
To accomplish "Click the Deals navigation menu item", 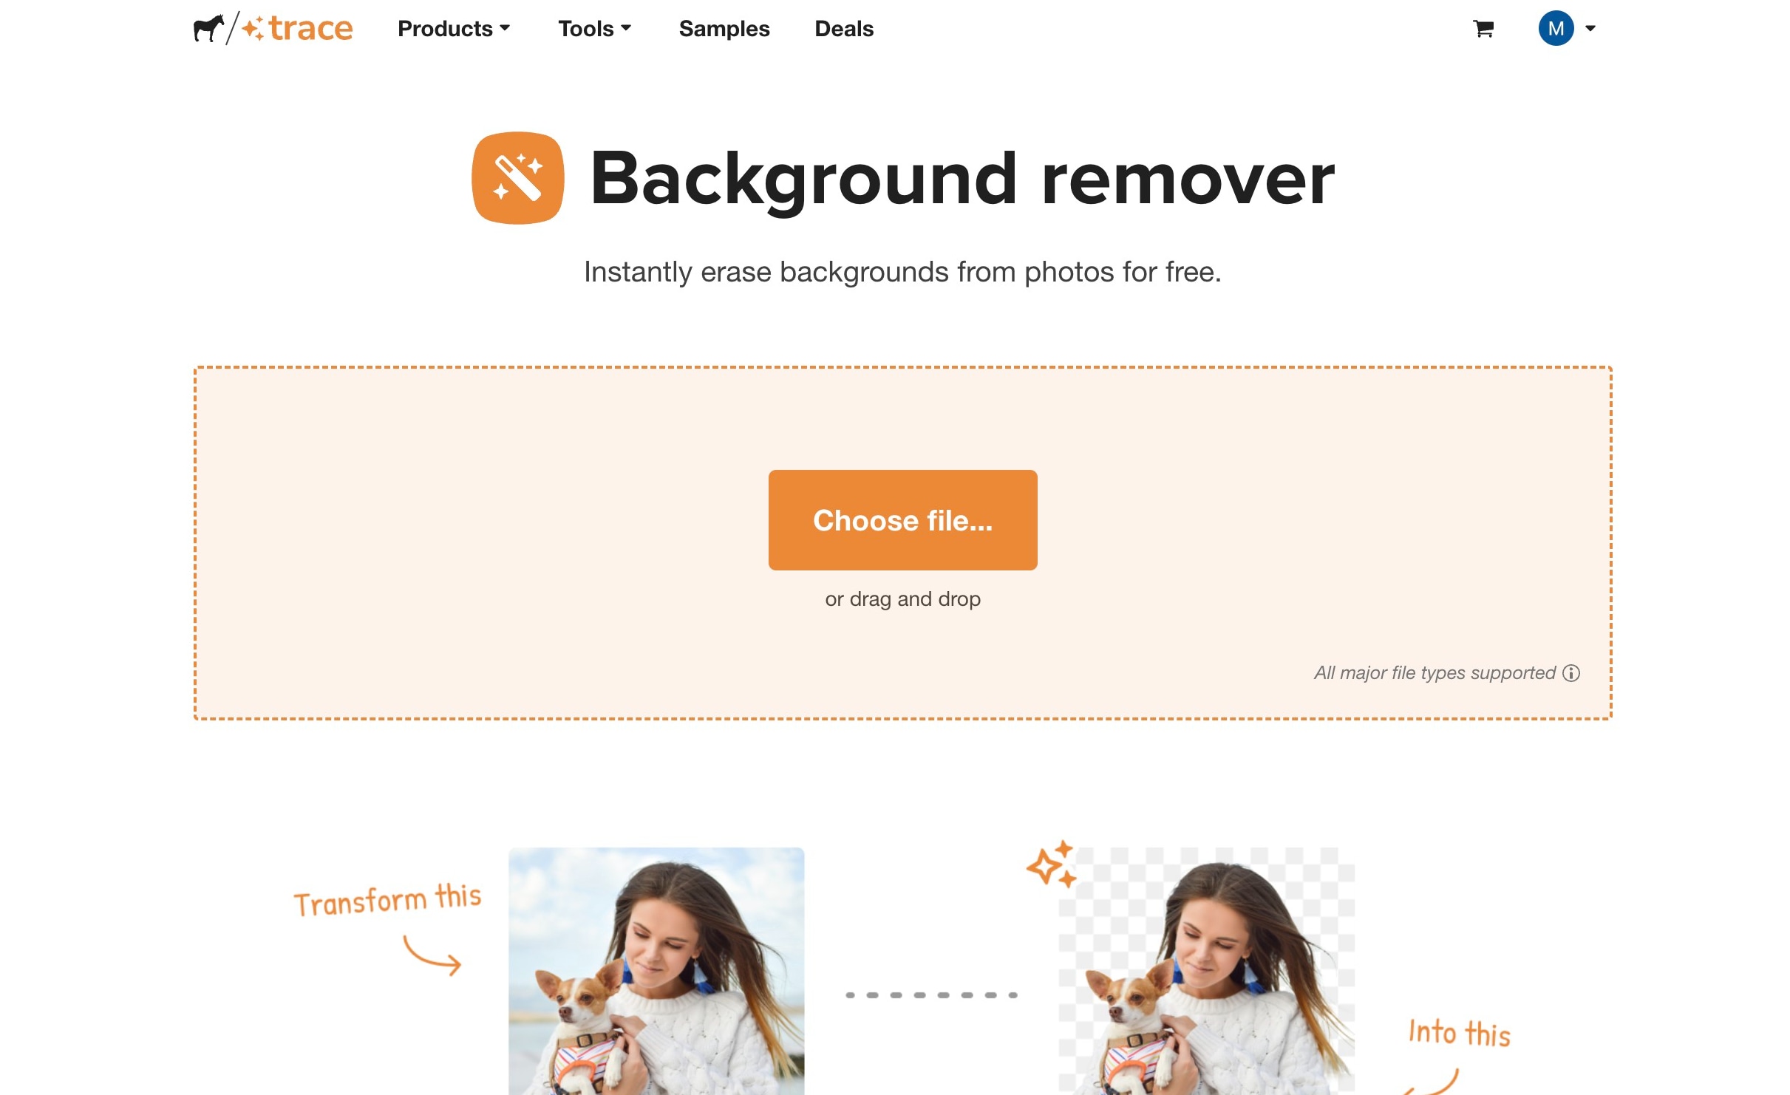I will (x=843, y=28).
